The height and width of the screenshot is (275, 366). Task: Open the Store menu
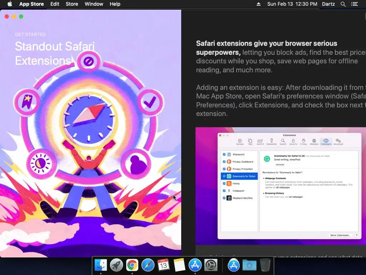click(72, 4)
